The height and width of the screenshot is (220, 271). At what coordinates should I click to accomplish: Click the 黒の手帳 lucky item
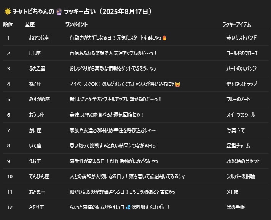pyautogui.click(x=236, y=207)
